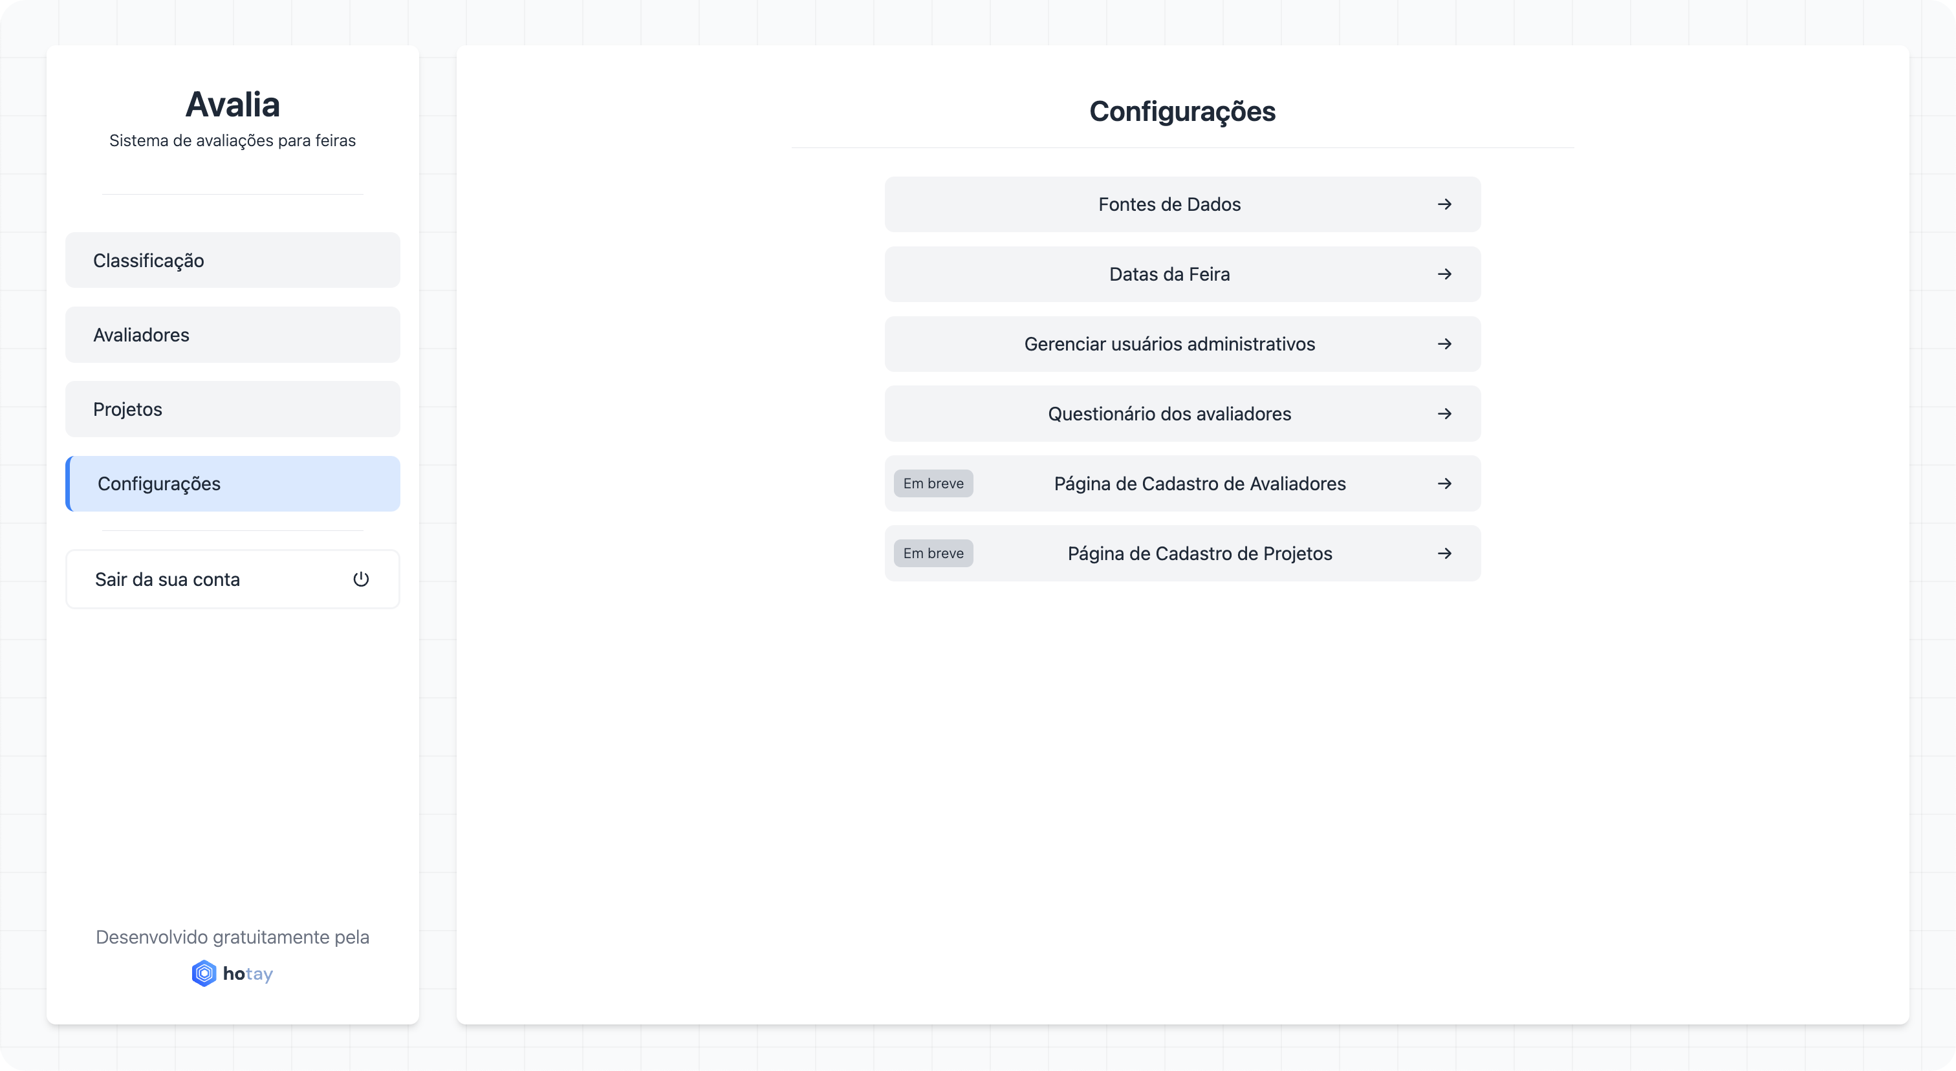The image size is (1956, 1071).
Task: Click arrow on Página de Cadastro de Projetos
Action: 1444,554
